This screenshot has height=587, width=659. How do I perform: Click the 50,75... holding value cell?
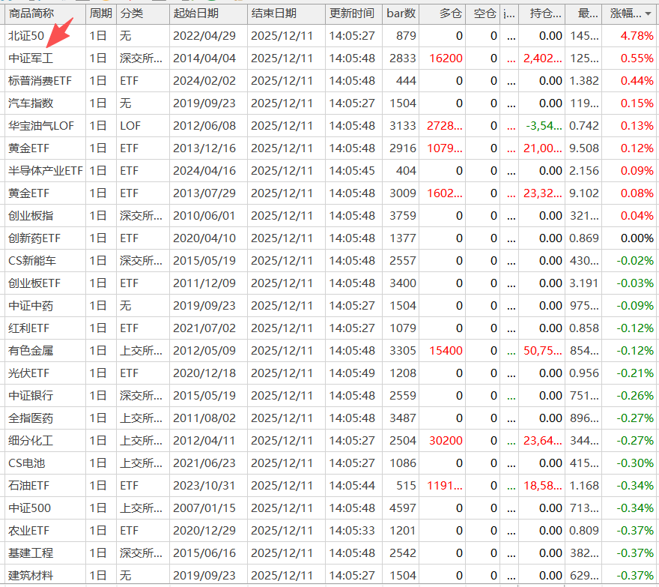point(543,351)
